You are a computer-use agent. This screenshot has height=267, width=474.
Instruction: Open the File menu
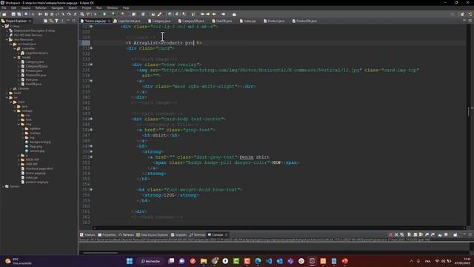[x=4, y=8]
